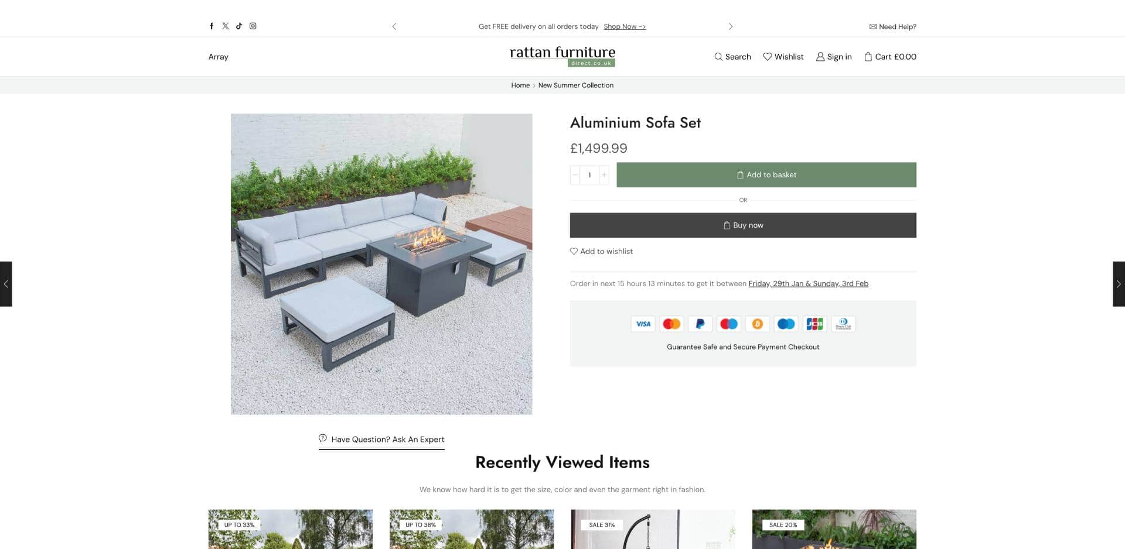Open the Aluminium Sofa Set product image
This screenshot has width=1125, height=549.
381,264
